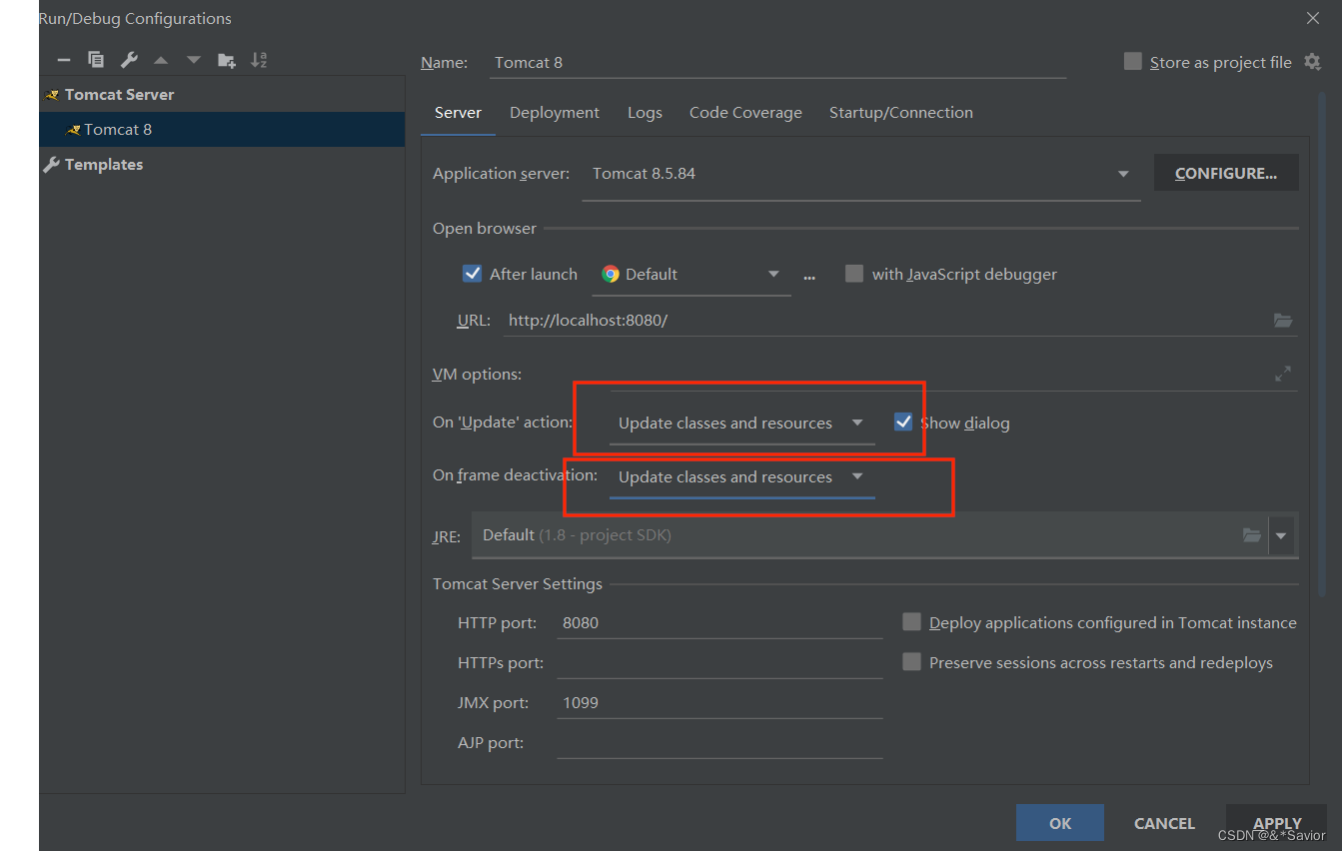The width and height of the screenshot is (1342, 851).
Task: Click the CONFIGURE... button
Action: 1226,173
